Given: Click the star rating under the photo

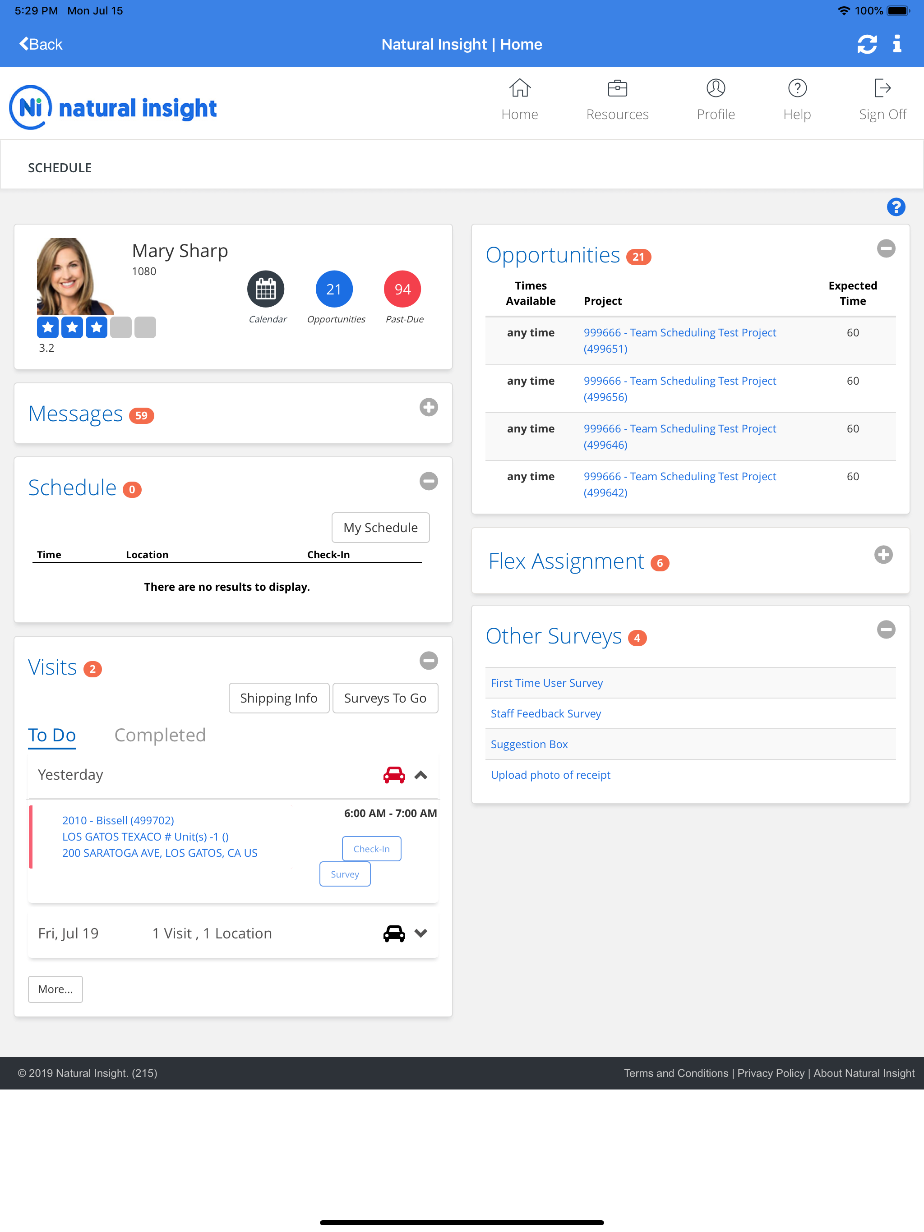Looking at the screenshot, I should click(96, 327).
